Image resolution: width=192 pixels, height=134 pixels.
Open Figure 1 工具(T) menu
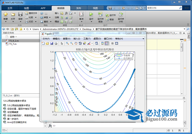pyautogui.click(x=87, y=39)
